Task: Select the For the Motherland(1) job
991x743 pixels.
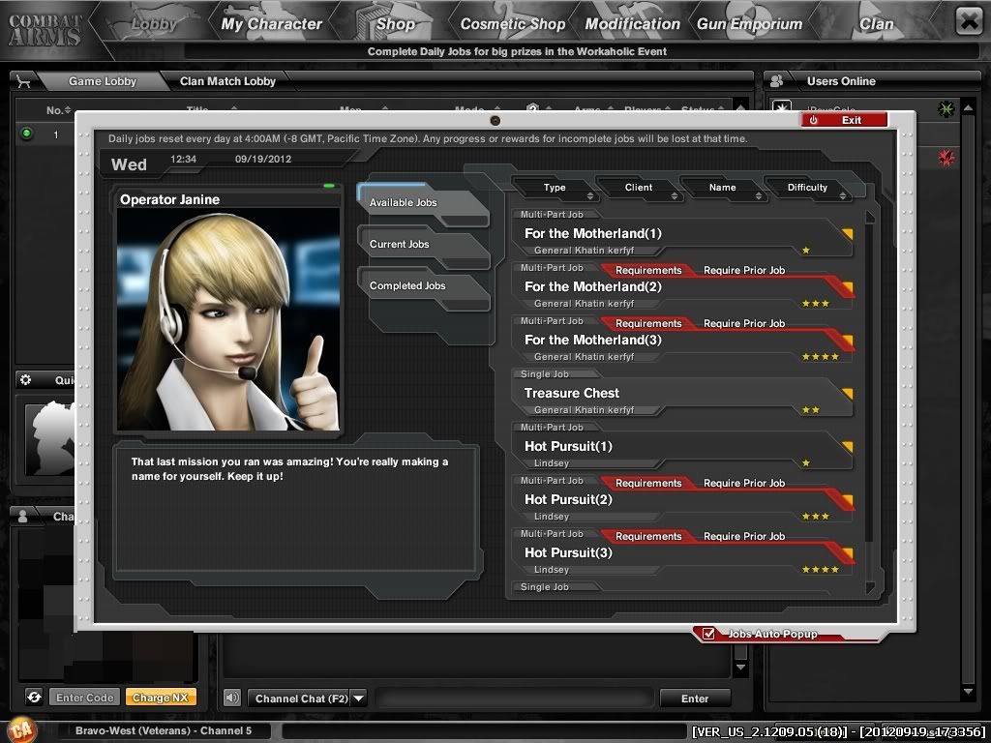Action: pyautogui.click(x=677, y=234)
